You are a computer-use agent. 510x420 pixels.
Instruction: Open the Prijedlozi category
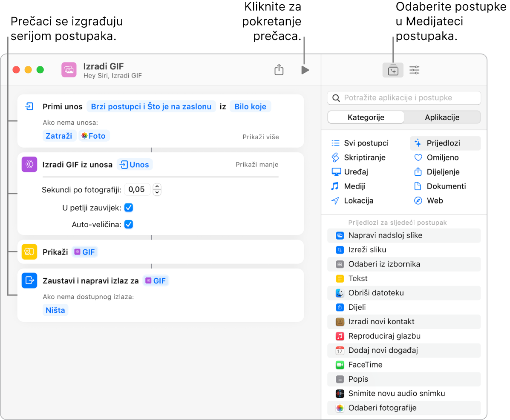point(444,143)
